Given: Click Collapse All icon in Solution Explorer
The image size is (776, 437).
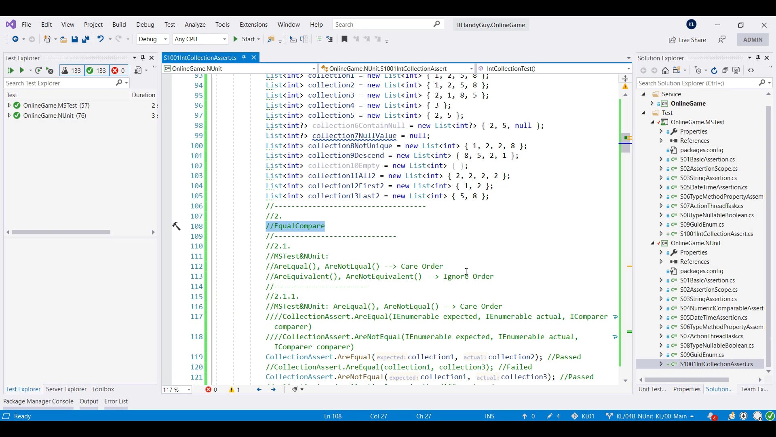Looking at the screenshot, I should click(725, 70).
